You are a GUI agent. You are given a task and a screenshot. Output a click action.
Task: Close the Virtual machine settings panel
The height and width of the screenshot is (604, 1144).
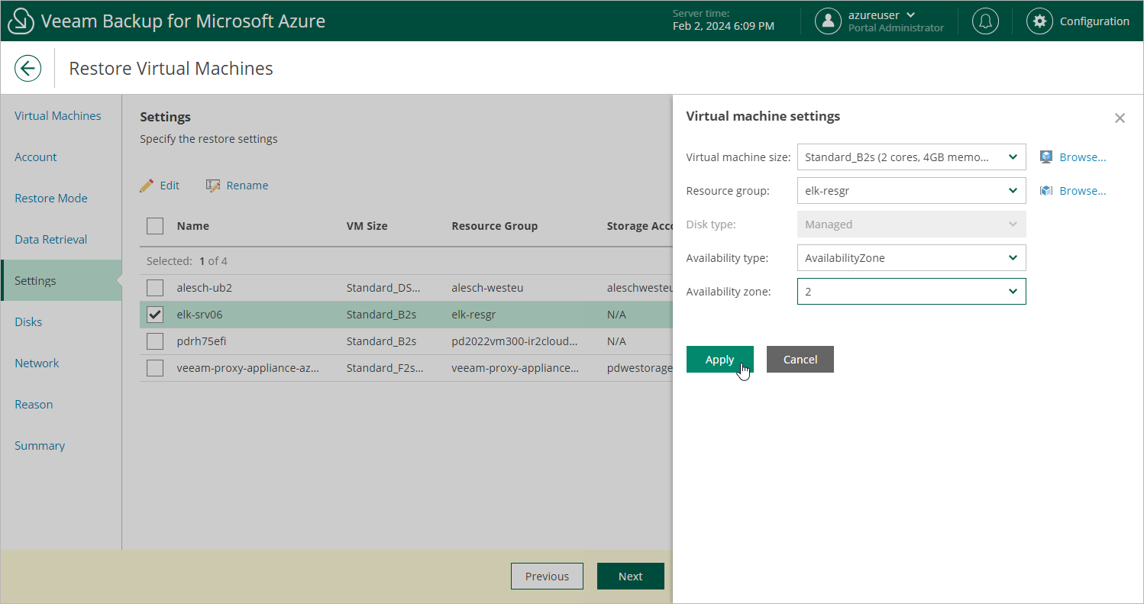pos(1120,118)
